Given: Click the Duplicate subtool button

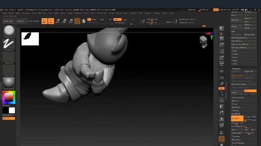Looking at the screenshot, I should (237, 20).
